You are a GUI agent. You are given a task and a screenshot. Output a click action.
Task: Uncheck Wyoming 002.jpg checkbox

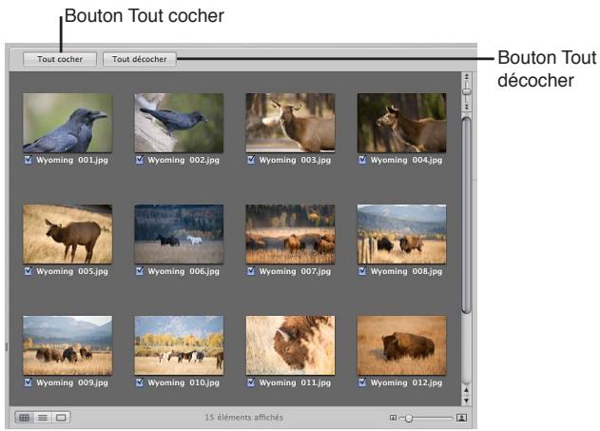point(140,160)
